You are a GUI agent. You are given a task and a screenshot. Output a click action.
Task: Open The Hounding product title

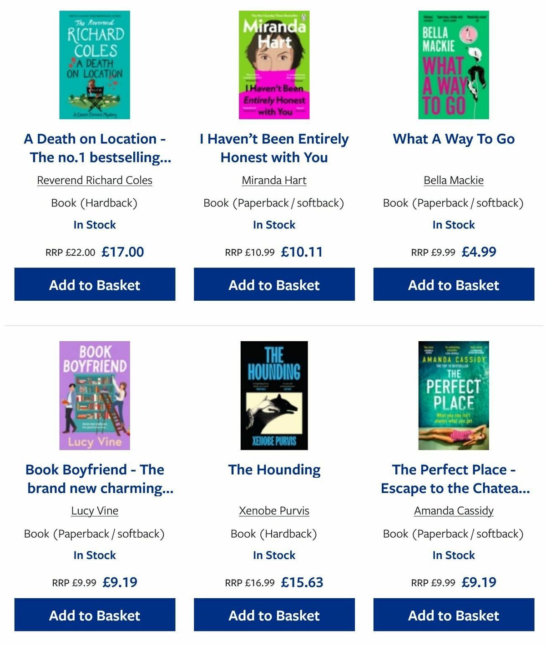[x=274, y=470]
